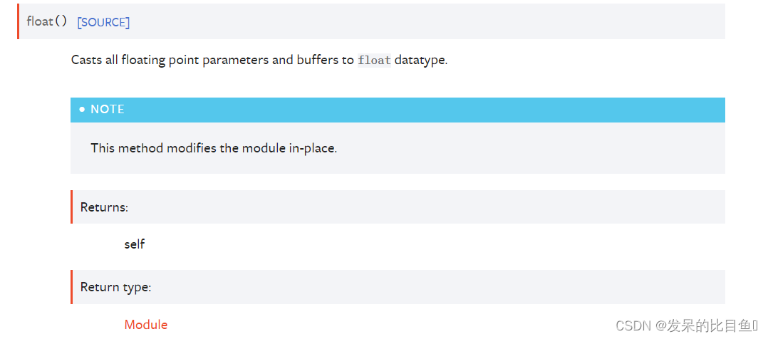Screen dimensions: 768x339
Task: Click the 'Returns:' field label
Action: tap(104, 207)
